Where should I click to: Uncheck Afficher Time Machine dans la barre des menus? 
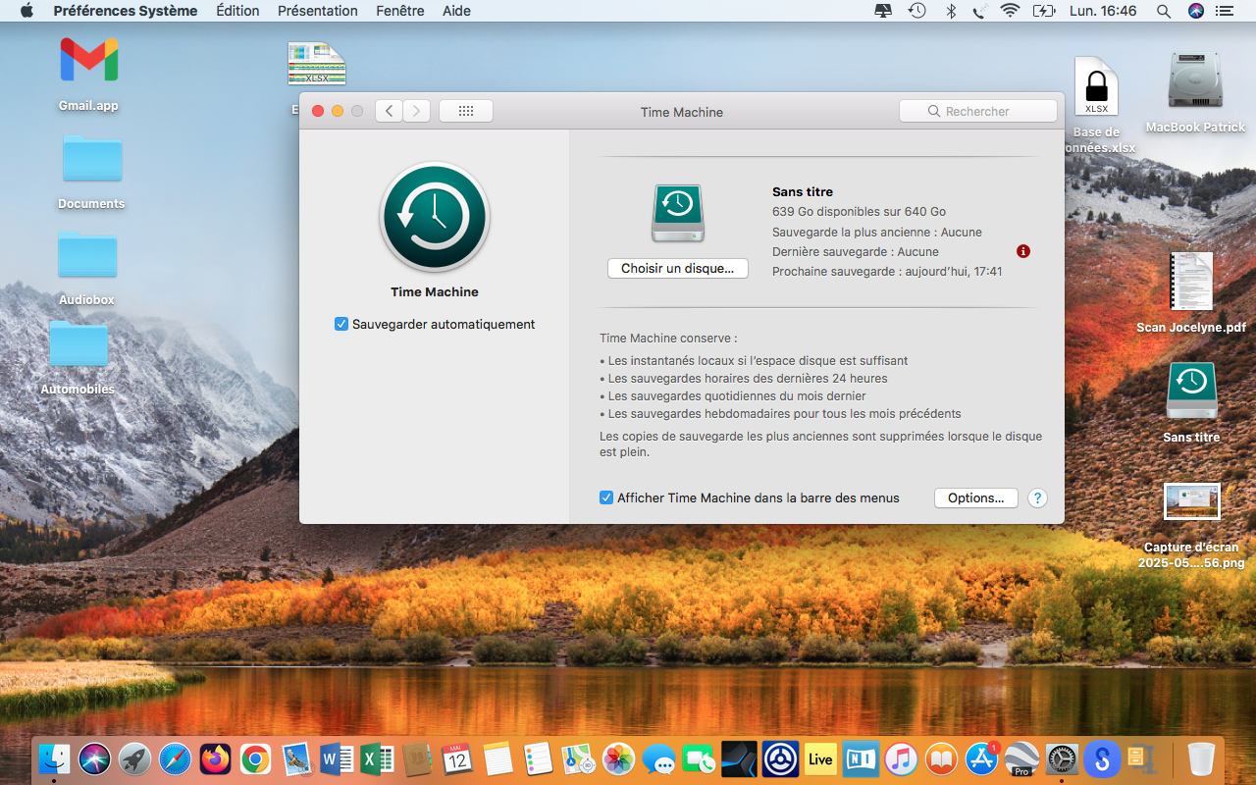pyautogui.click(x=606, y=497)
